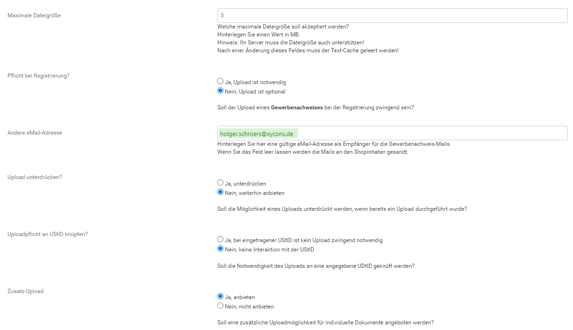Click the bold 'Gewerbenachweises' word in description

(x=297, y=108)
